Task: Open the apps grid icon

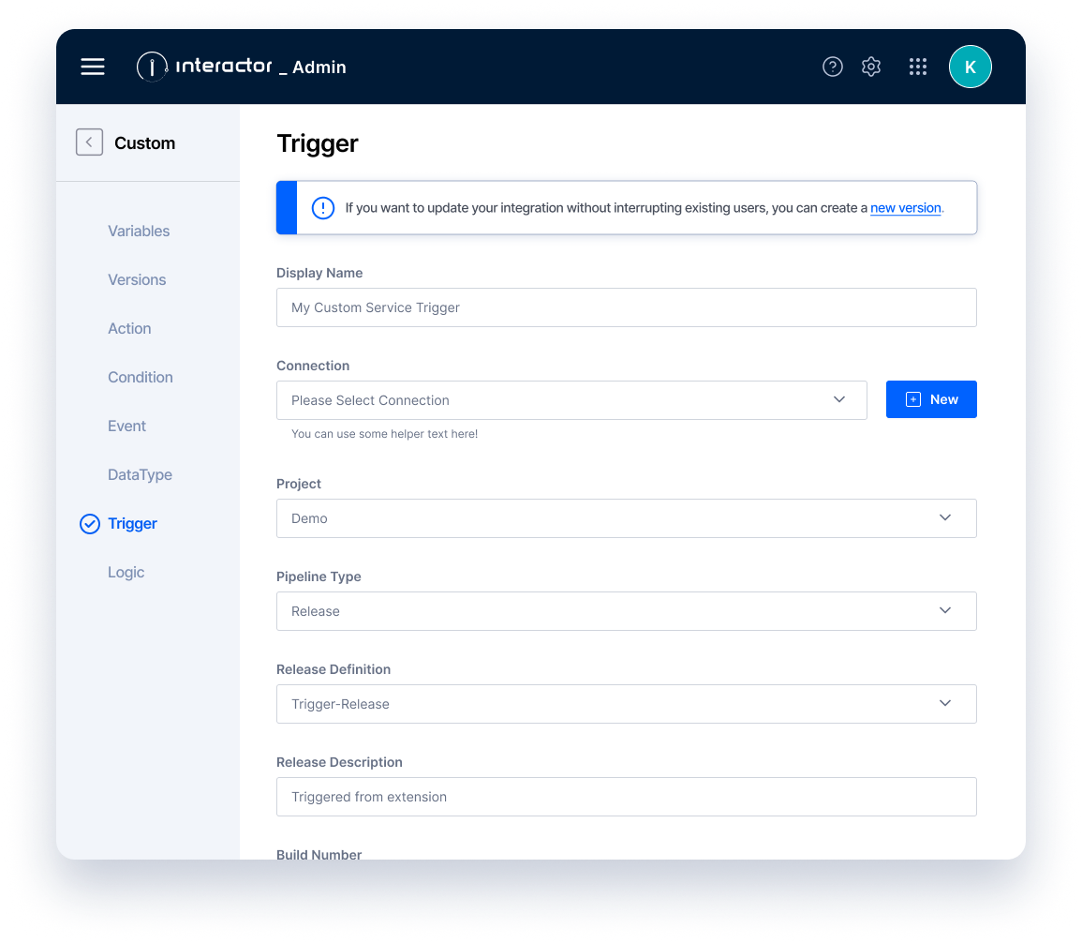Action: 917,67
